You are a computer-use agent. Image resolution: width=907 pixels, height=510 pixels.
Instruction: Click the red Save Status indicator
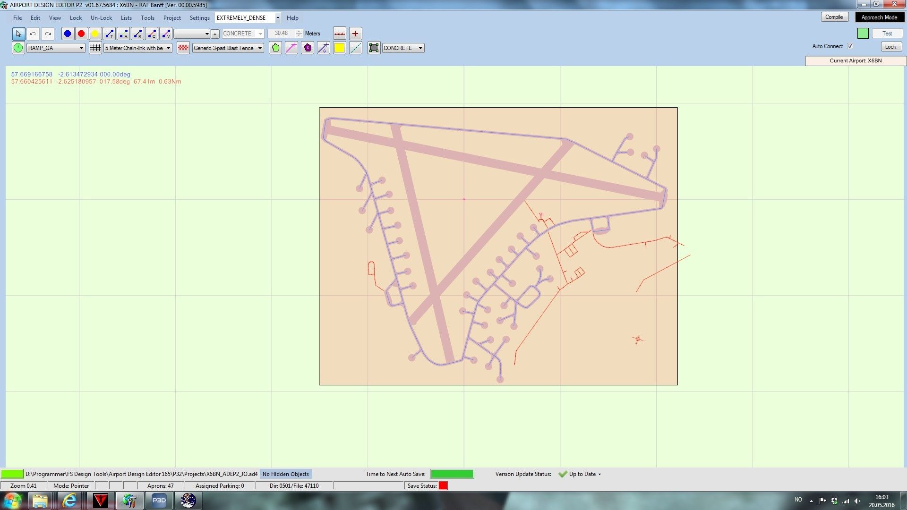pos(443,486)
